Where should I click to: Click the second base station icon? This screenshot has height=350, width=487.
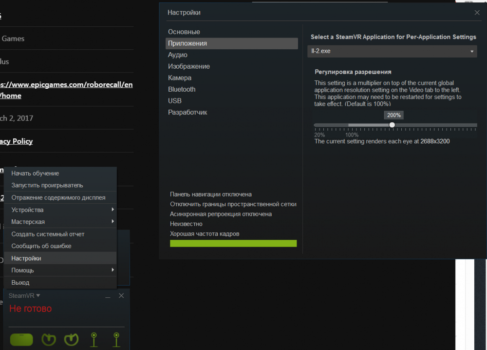[116, 339]
